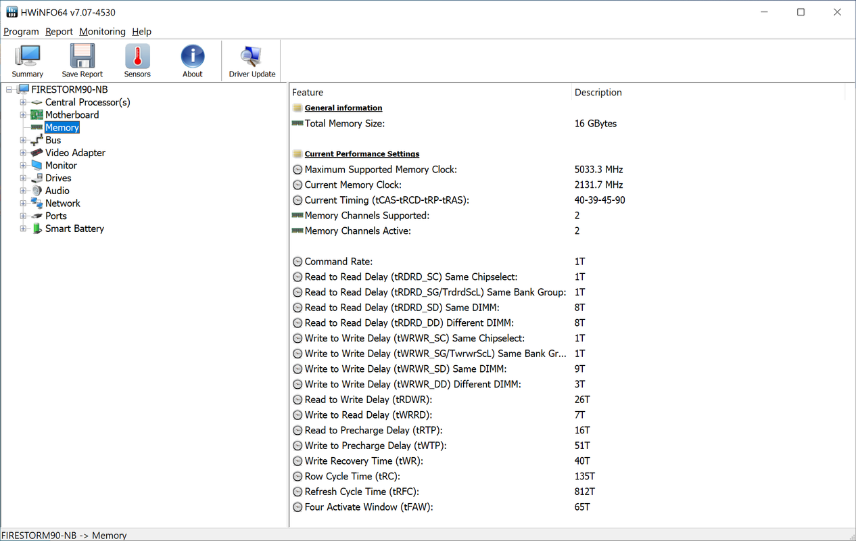The image size is (856, 541).
Task: Select the Memory Channels Supported row
Action: pos(568,216)
